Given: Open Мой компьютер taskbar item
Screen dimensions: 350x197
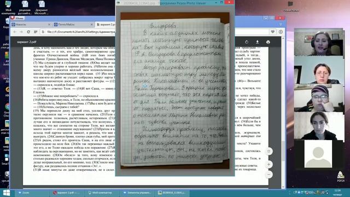Looking at the screenshot, I should click(x=102, y=193).
